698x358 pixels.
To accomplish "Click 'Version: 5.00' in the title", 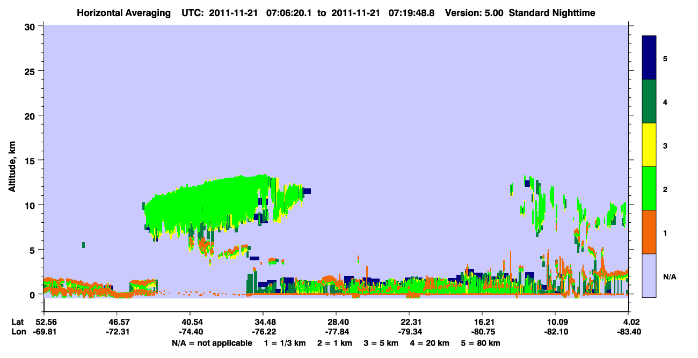I will tap(474, 12).
